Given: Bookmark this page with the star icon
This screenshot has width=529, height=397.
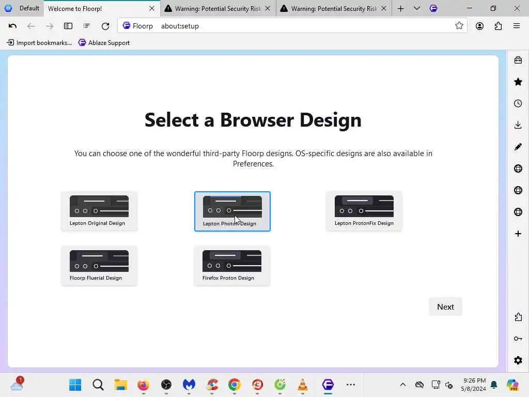Looking at the screenshot, I should point(459,26).
